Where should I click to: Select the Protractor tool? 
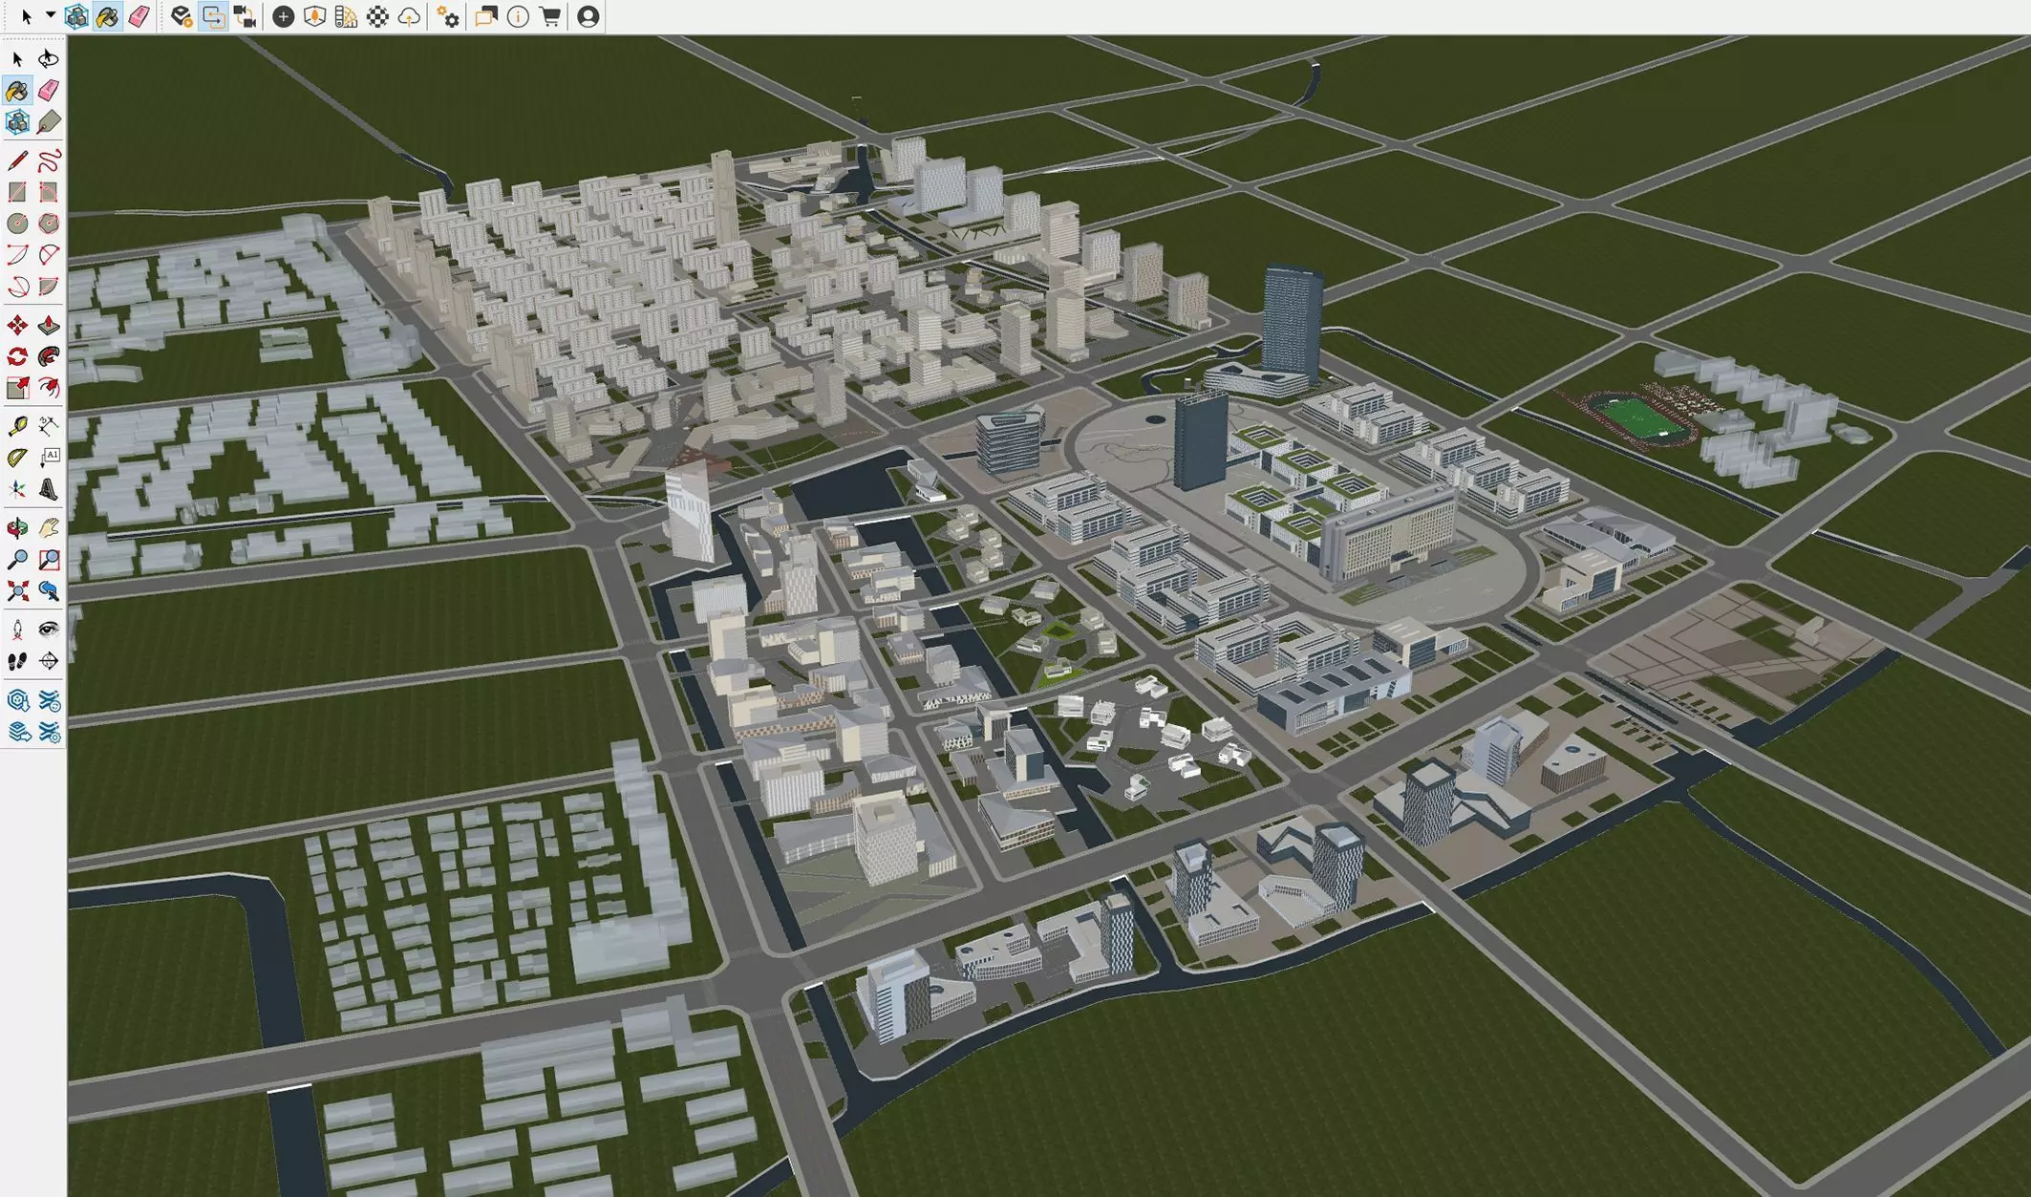pyautogui.click(x=17, y=458)
